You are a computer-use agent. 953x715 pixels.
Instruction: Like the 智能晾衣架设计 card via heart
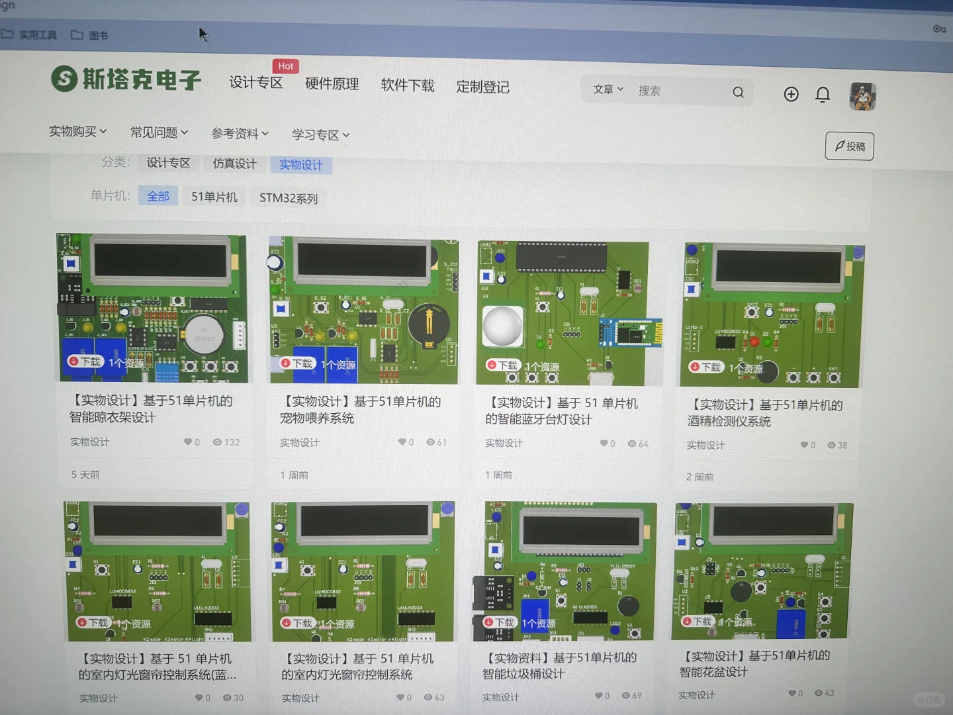pos(188,442)
